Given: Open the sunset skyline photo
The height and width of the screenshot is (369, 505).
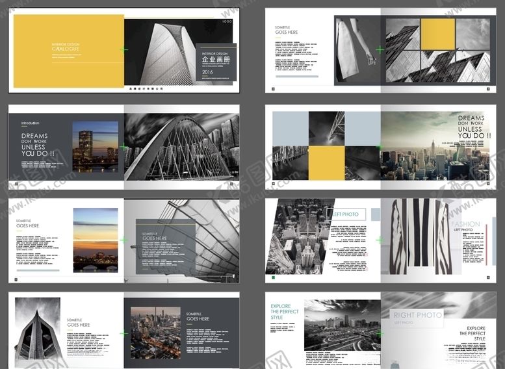Looking at the screenshot, I should pyautogui.click(x=96, y=240).
